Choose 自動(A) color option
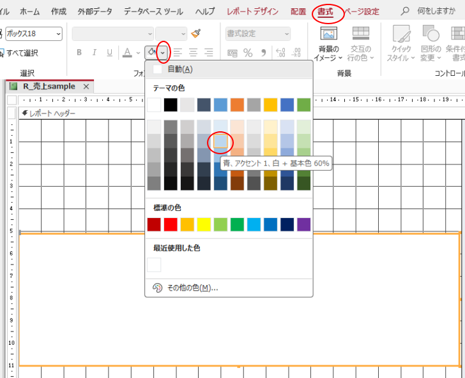Viewport: 465px width, 378px height. tap(229, 69)
